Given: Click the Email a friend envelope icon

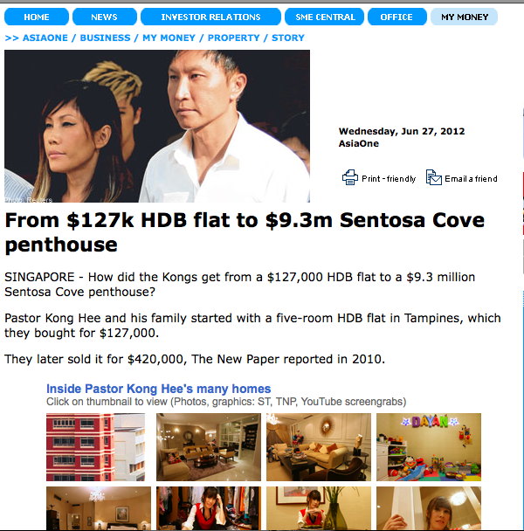Looking at the screenshot, I should coord(433,177).
